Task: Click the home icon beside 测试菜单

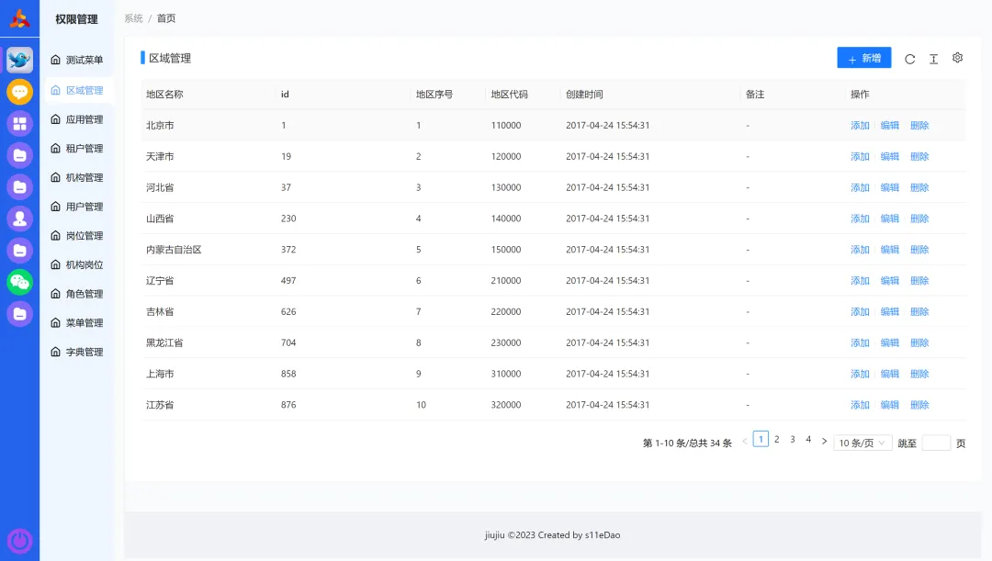Action: pos(56,60)
